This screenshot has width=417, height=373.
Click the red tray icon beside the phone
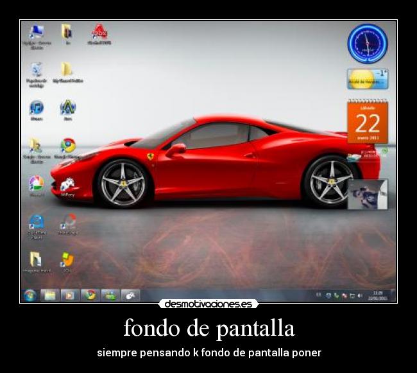click(345, 295)
